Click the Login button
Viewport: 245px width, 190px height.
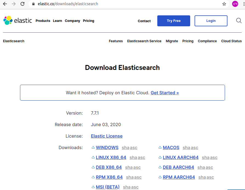click(x=211, y=21)
